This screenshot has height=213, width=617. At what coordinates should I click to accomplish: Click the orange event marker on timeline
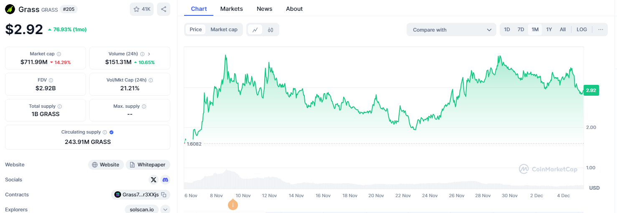click(233, 205)
